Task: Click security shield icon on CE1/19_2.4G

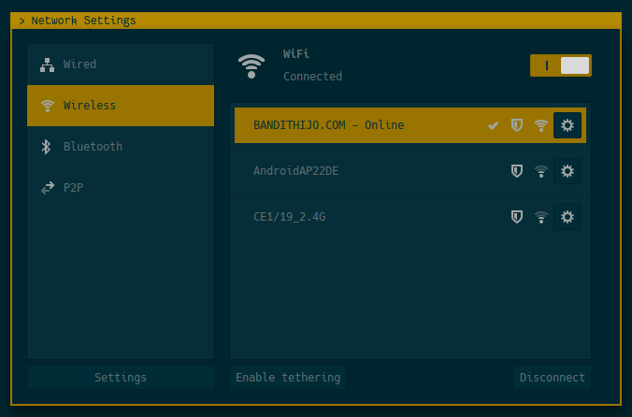Action: (516, 217)
